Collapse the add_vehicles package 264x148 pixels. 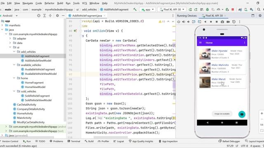click(14, 51)
